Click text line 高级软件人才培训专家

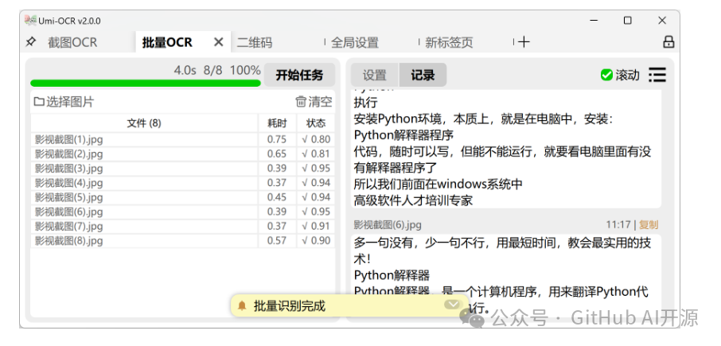pos(413,200)
